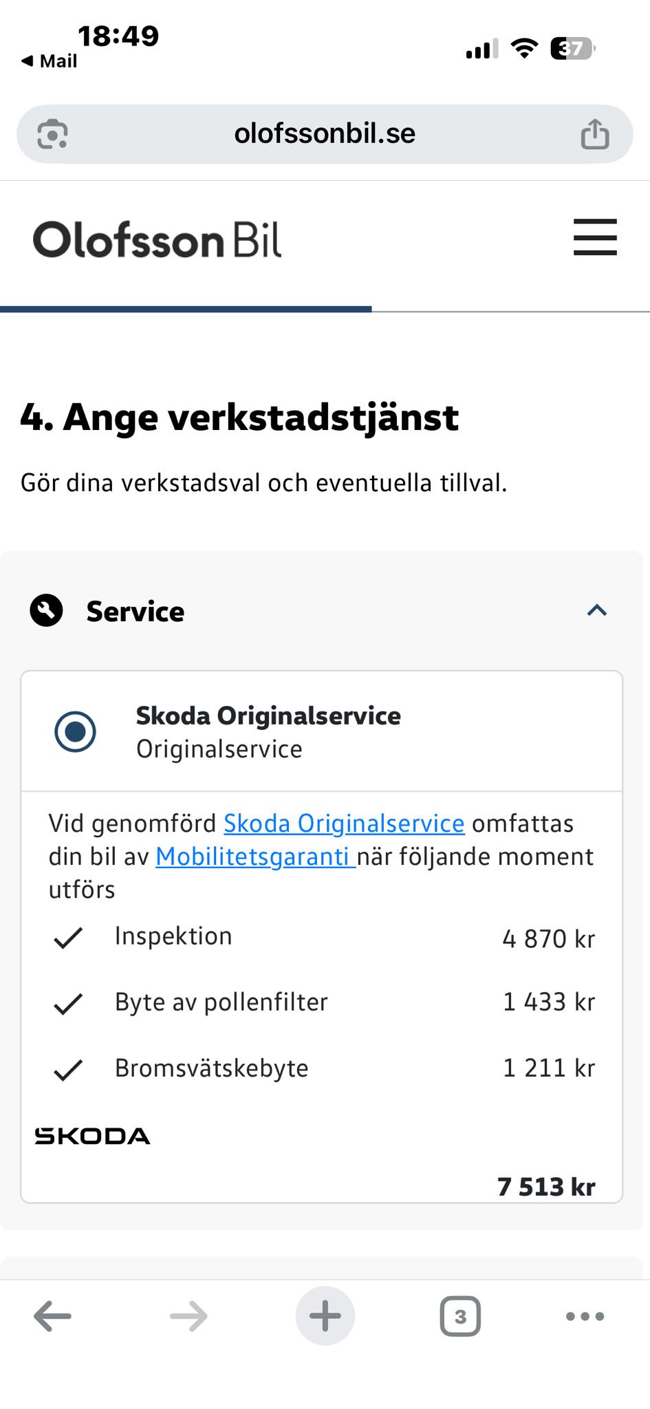This screenshot has width=650, height=1409.
Task: Click the Olofsson Bil logo
Action: 157,240
